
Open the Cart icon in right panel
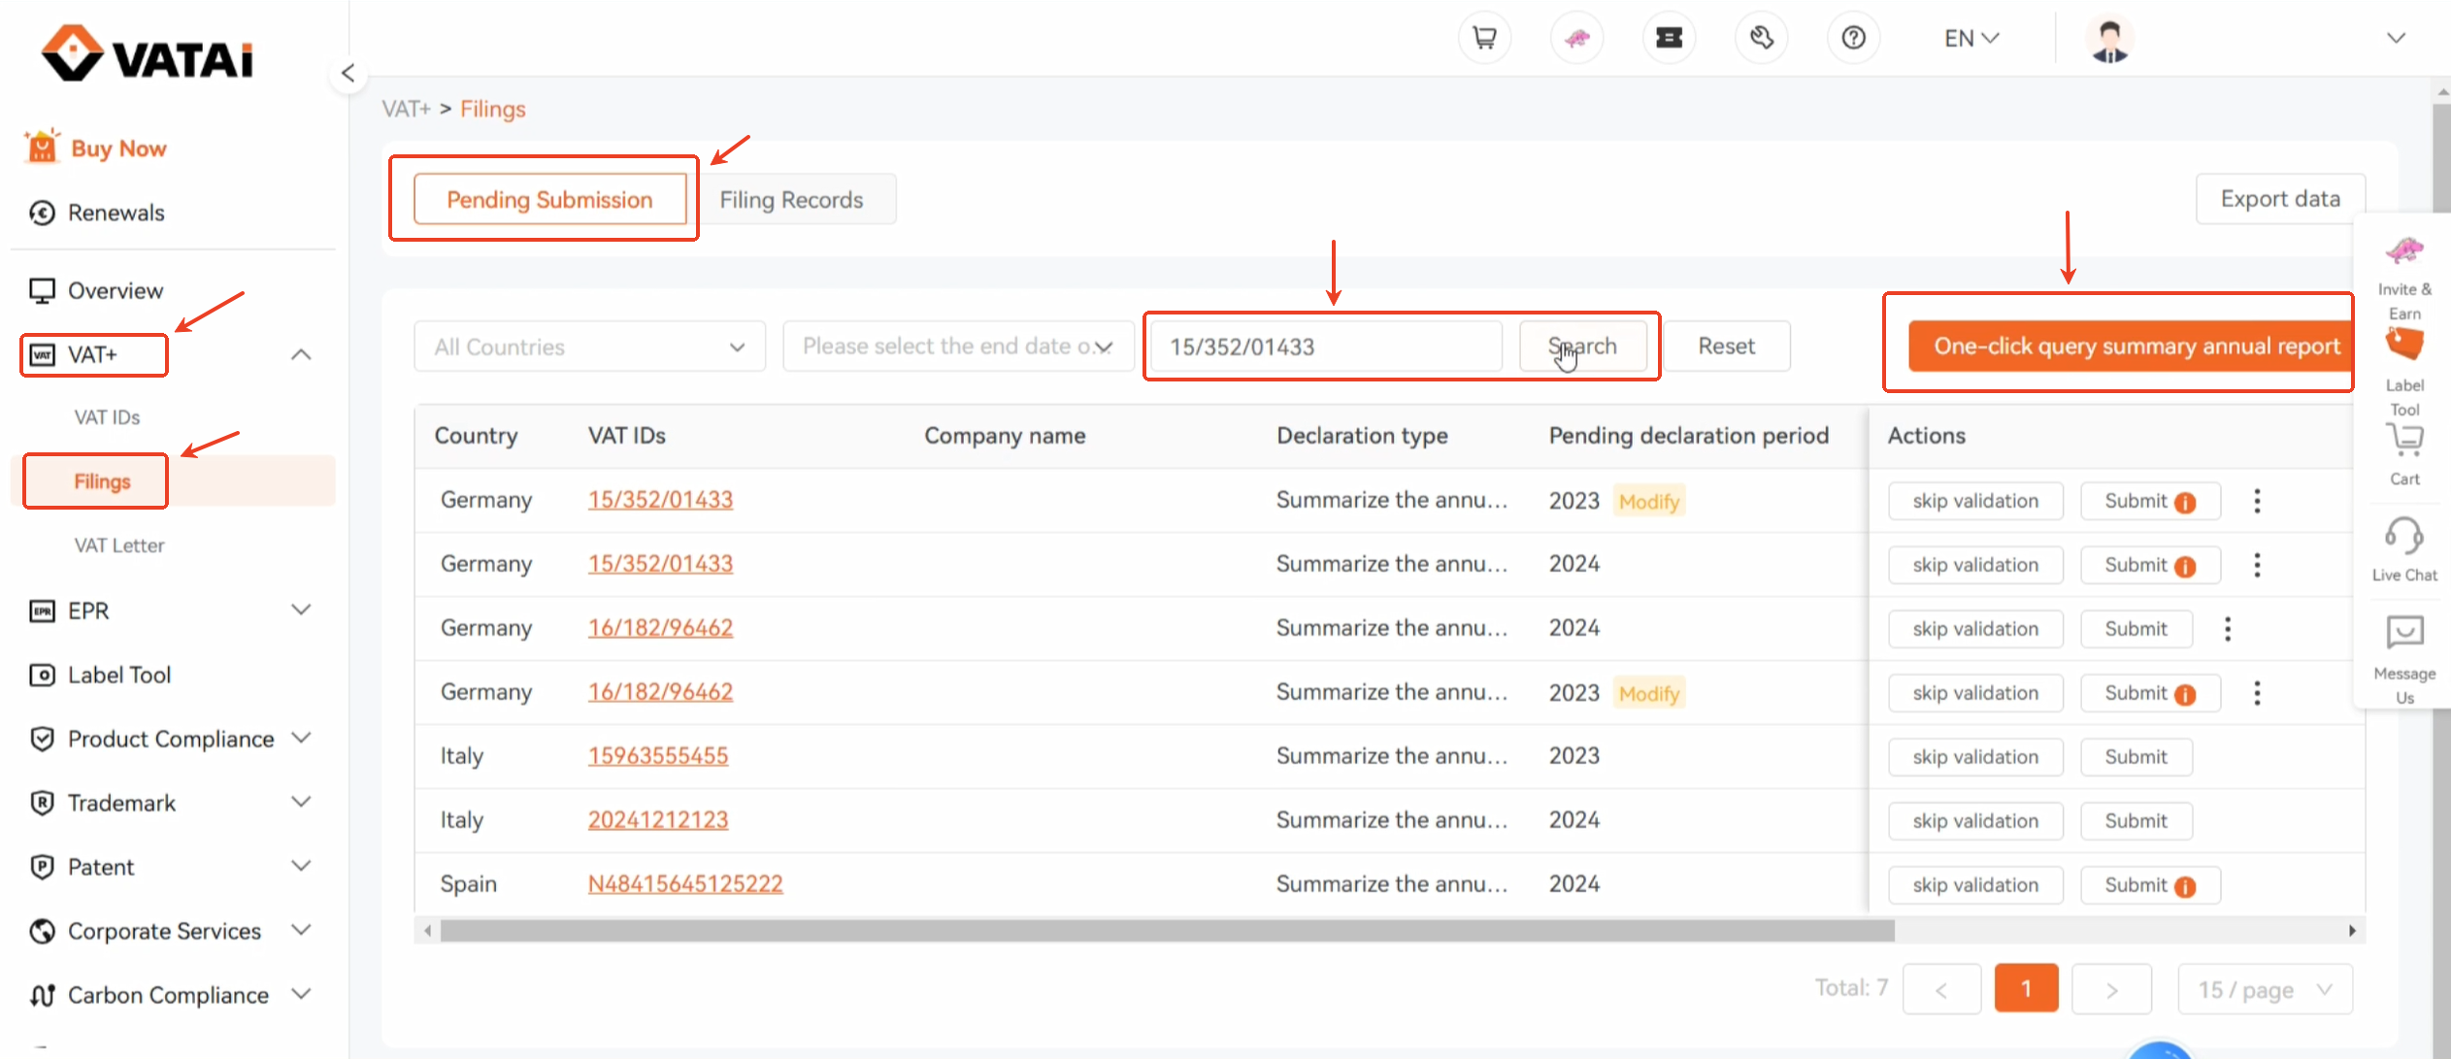tap(2404, 440)
